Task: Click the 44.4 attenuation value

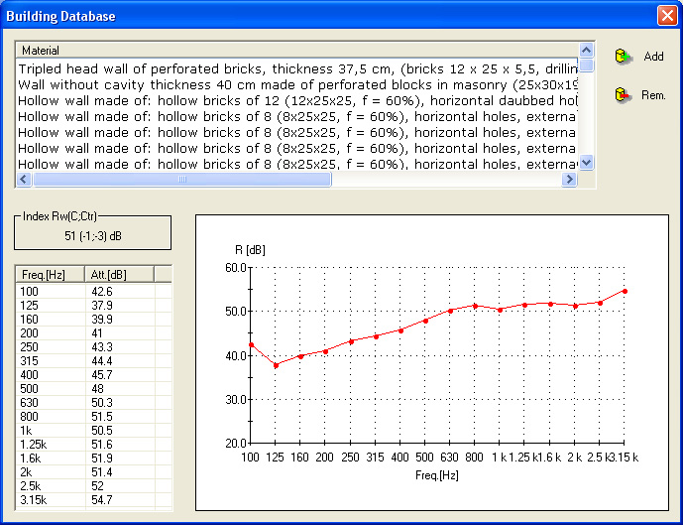Action: [x=102, y=361]
